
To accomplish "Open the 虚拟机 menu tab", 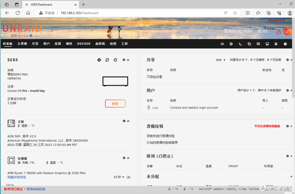I will tap(100, 44).
